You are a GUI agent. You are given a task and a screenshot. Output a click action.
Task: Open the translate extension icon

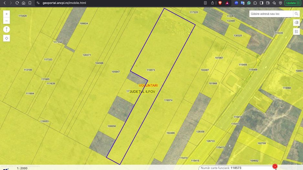pyautogui.click(x=243, y=3)
